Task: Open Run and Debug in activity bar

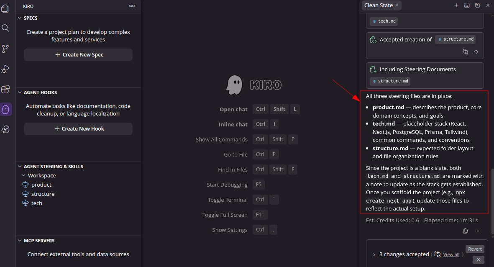Action: pyautogui.click(x=5, y=69)
